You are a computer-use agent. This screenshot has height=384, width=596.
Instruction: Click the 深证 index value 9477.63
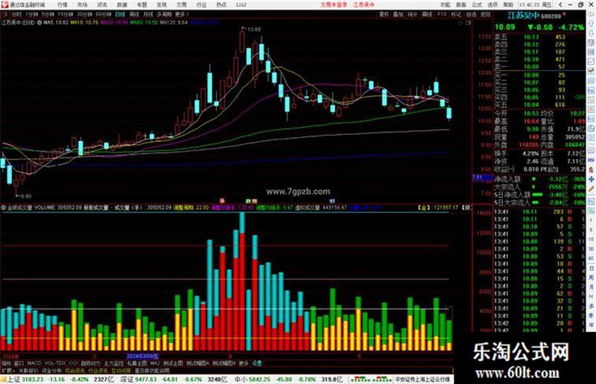coord(146,380)
